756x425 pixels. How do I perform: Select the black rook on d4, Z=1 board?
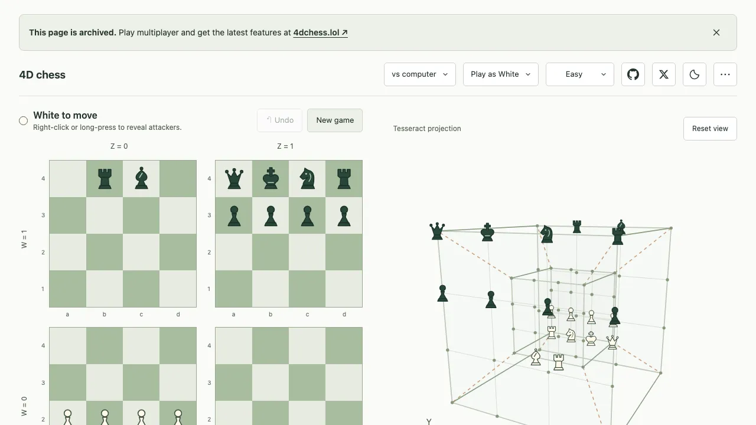point(344,178)
